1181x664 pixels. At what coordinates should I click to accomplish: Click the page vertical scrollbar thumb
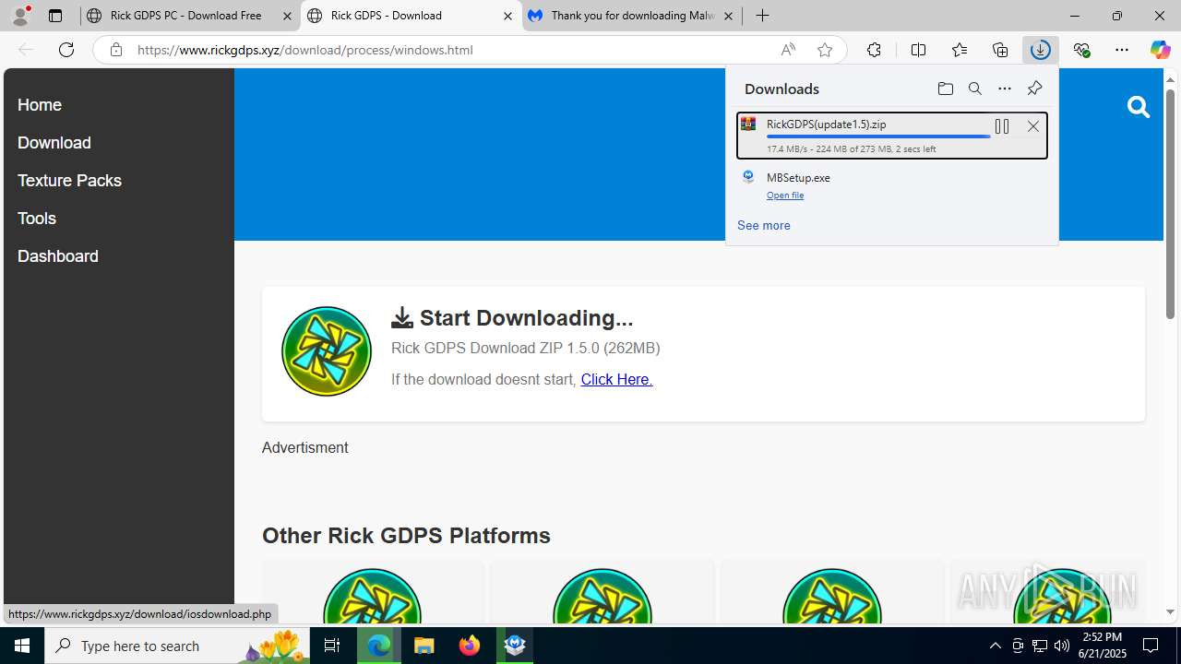1170,204
